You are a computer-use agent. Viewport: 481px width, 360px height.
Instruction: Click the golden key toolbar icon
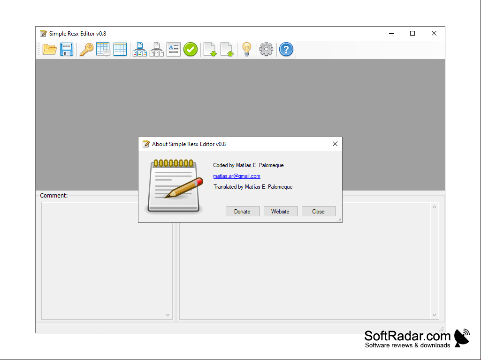(86, 49)
